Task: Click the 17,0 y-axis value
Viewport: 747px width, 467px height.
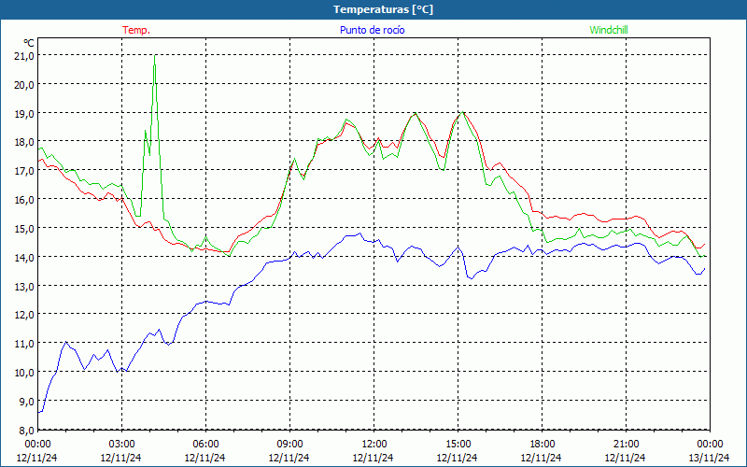Action: pyautogui.click(x=25, y=171)
